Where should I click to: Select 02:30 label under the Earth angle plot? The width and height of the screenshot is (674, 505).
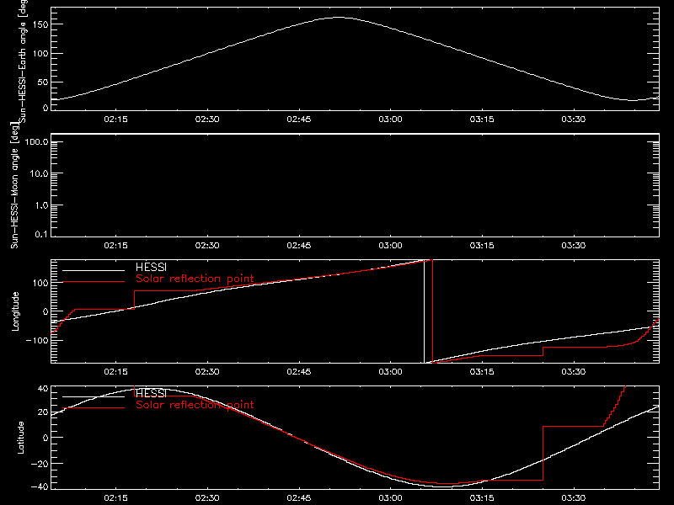[x=207, y=120]
